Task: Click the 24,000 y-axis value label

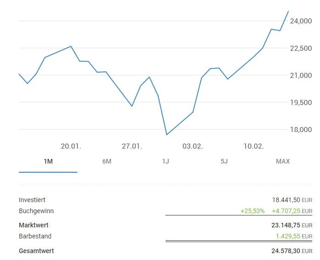Action: point(301,21)
